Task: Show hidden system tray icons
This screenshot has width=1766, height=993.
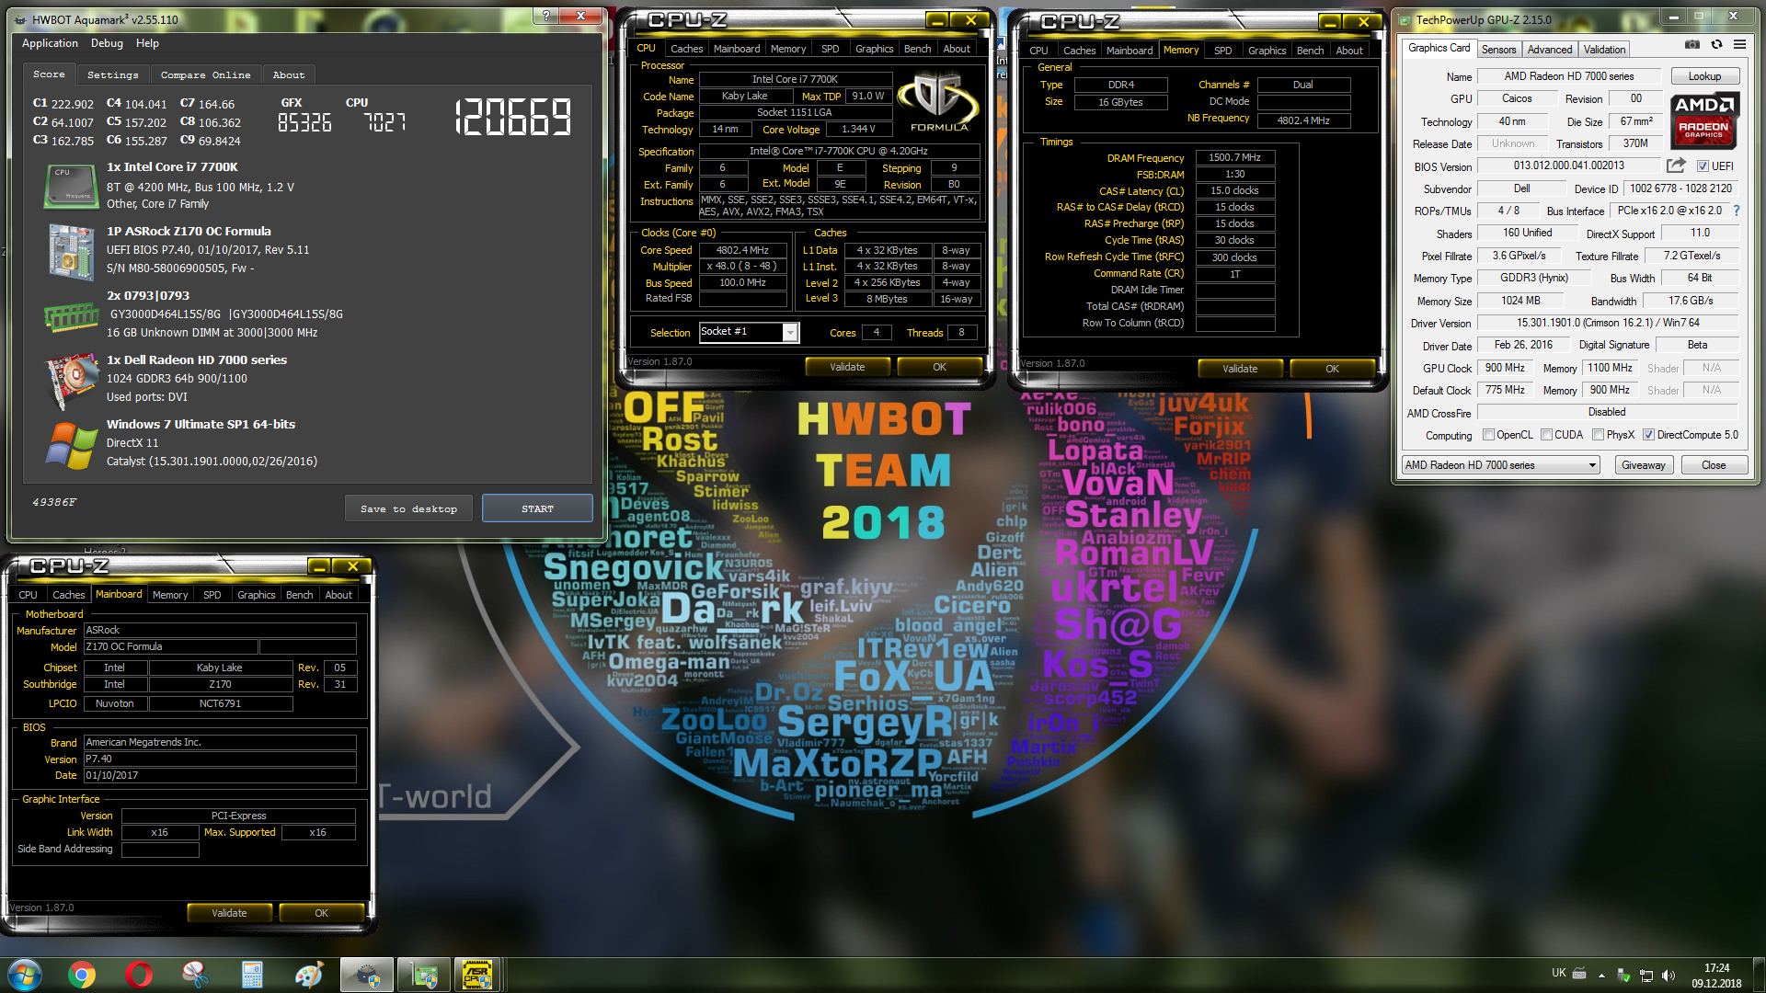Action: tap(1601, 975)
